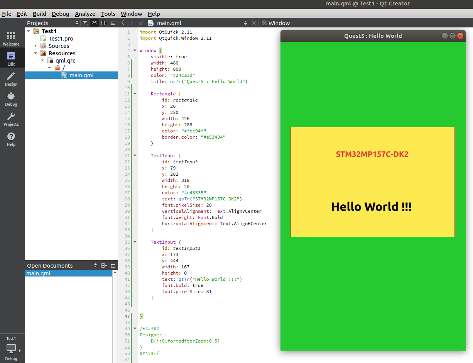Click the Resources folder label
Viewport: 473px width, 363px height.
62,53
